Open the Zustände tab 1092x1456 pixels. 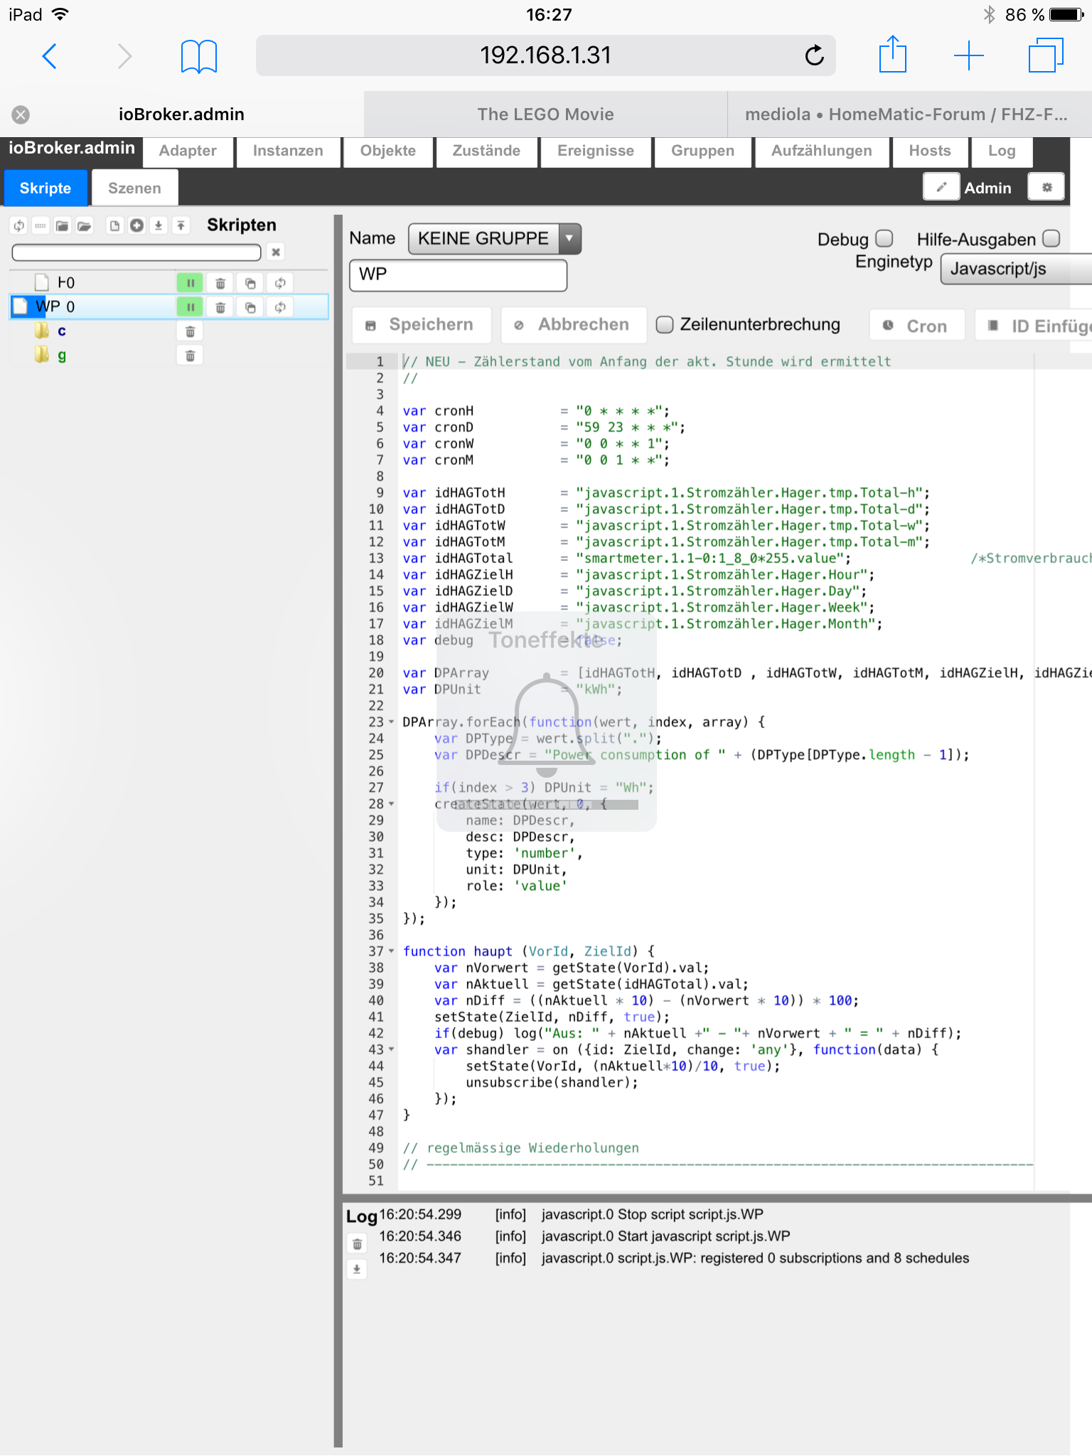(486, 151)
